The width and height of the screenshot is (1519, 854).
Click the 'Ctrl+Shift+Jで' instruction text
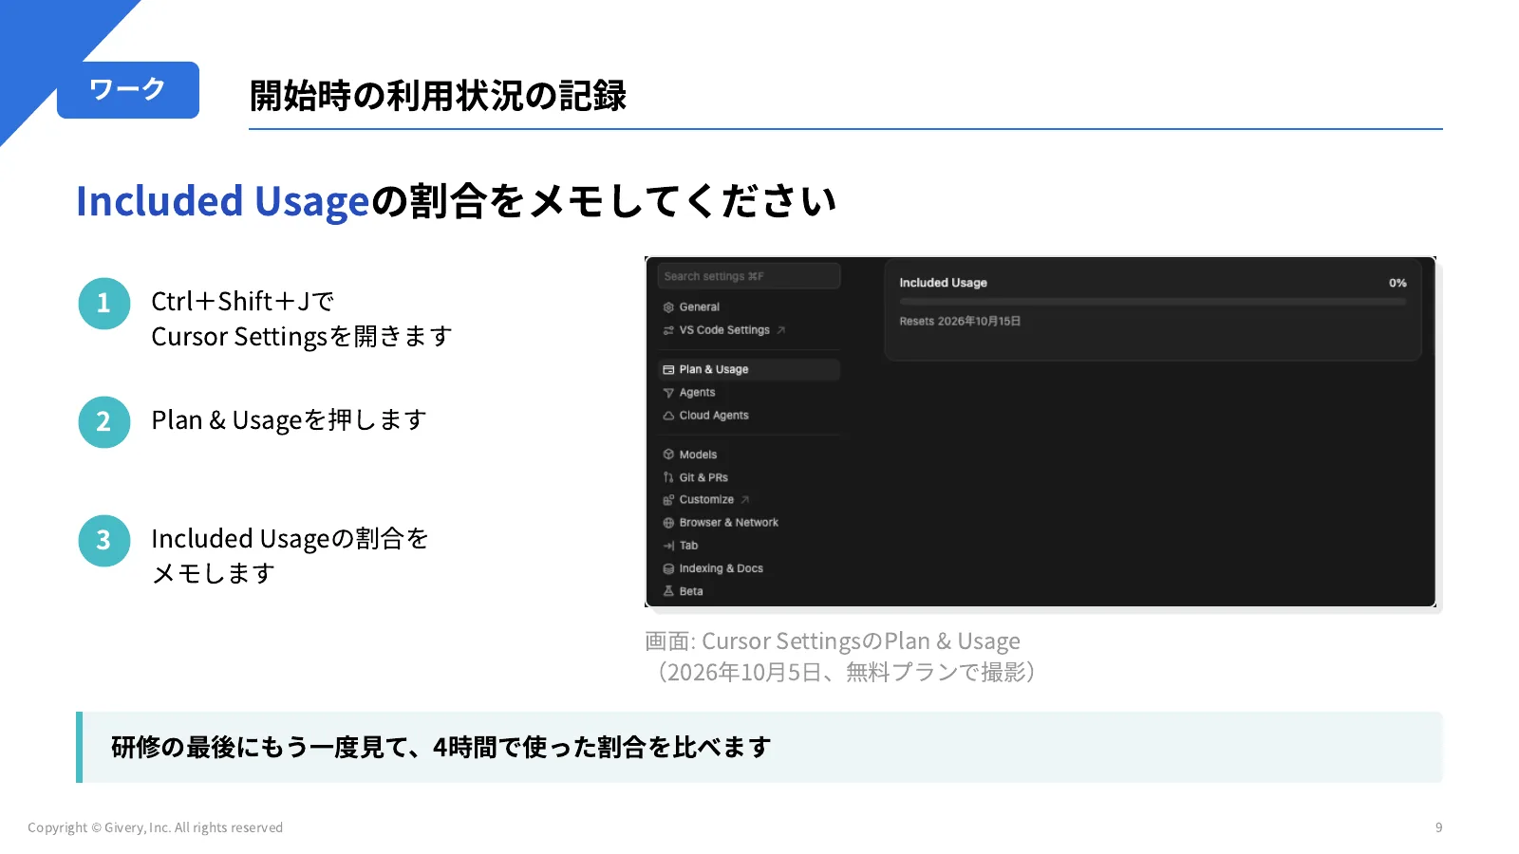(x=243, y=302)
